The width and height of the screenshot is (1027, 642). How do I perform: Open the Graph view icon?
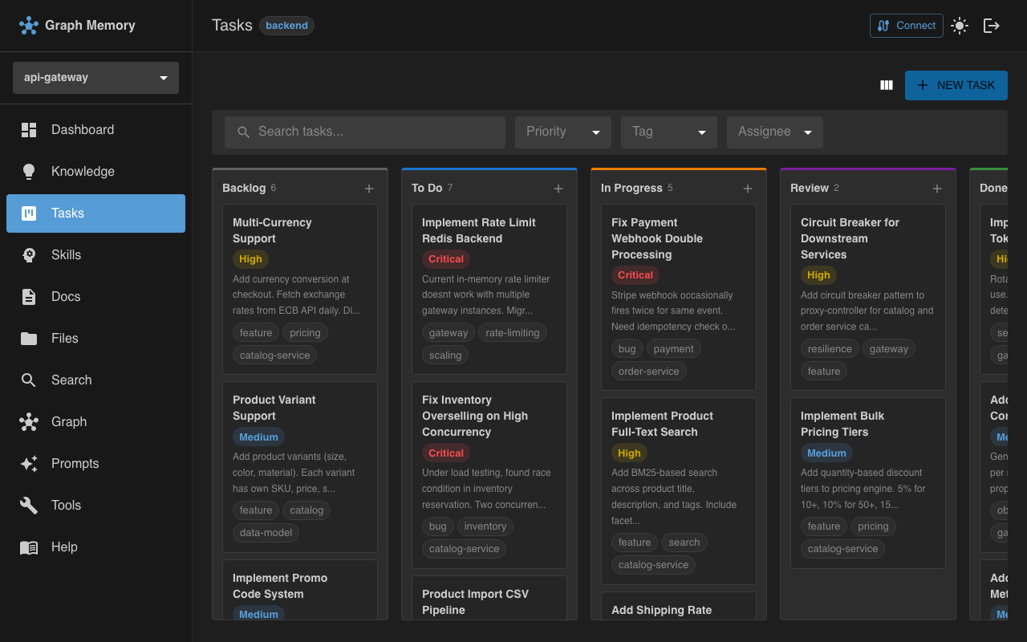pyautogui.click(x=29, y=421)
